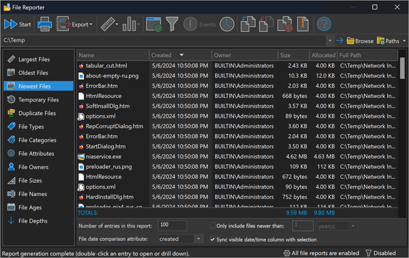Viewport: 409px width, 258px height.
Task: Select Newest Files report
Action: 39,86
